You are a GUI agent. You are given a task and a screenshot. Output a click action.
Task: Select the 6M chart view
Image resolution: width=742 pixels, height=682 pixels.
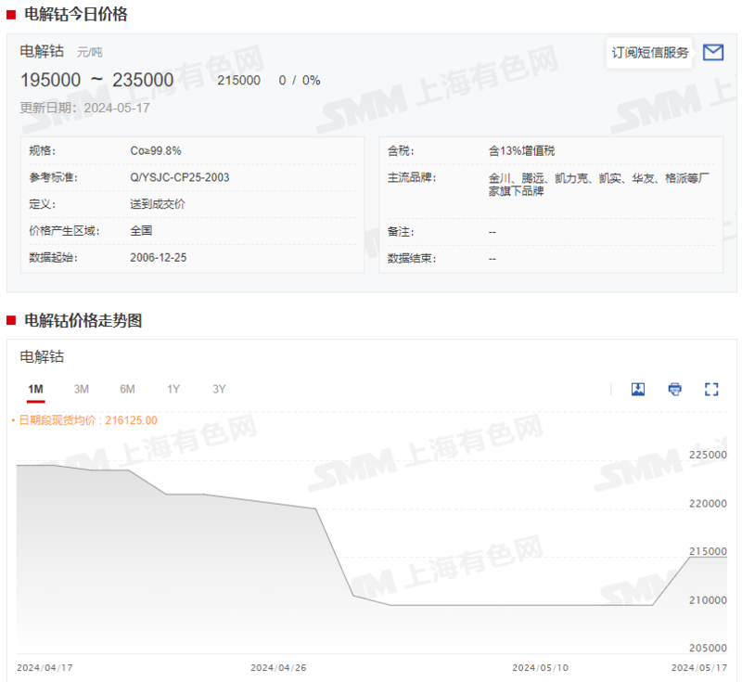click(x=126, y=389)
